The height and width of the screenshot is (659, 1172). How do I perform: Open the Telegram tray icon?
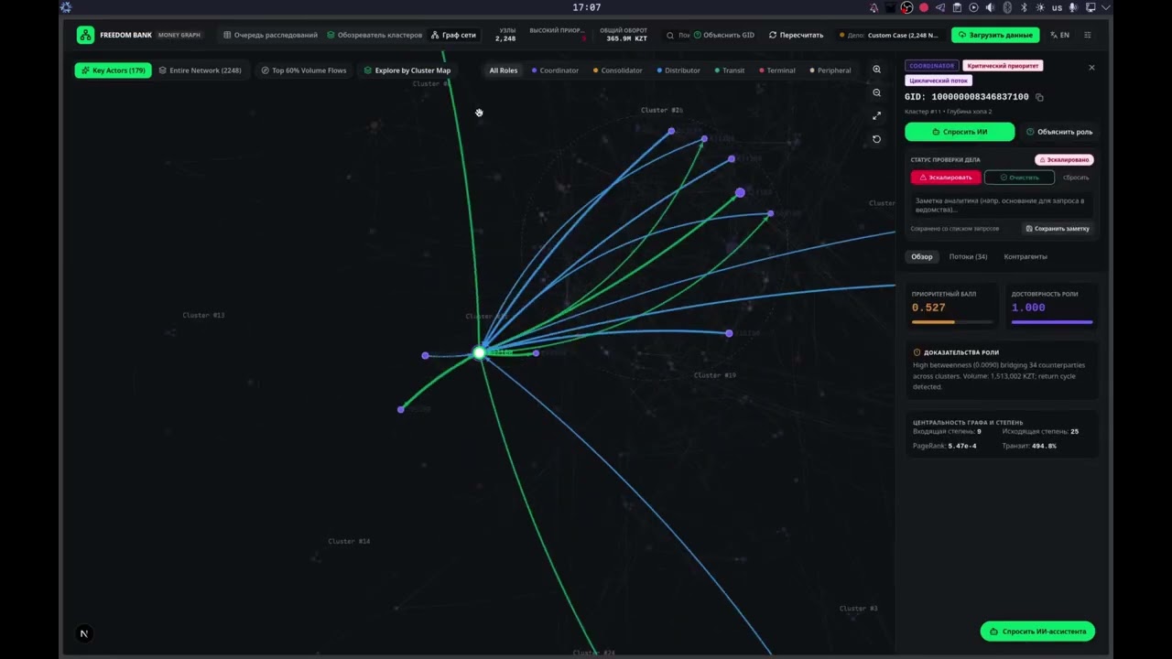[x=940, y=7]
